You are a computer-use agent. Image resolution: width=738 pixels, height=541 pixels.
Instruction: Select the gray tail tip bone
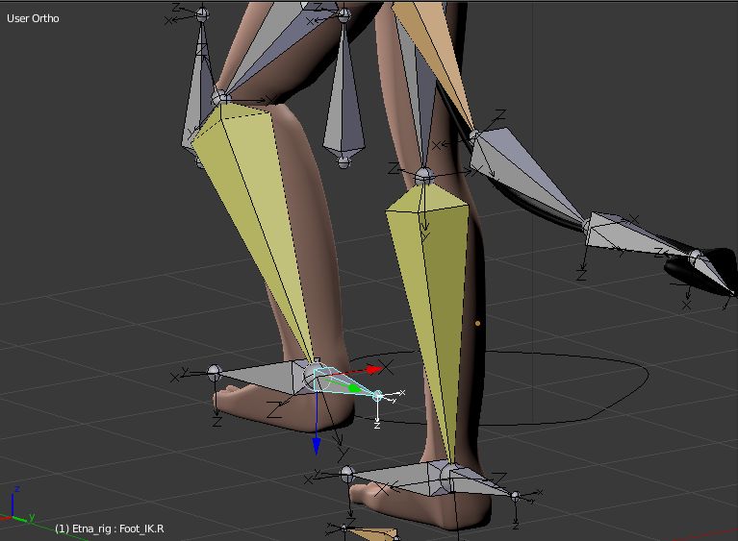click(715, 274)
